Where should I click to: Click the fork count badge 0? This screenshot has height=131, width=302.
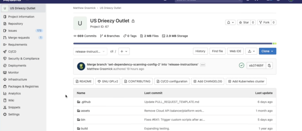273,22
